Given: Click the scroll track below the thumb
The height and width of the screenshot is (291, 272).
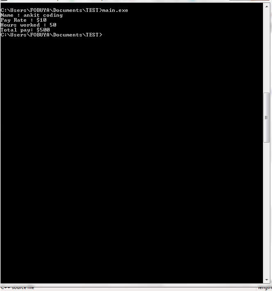Looking at the screenshot, I should [x=267, y=209].
